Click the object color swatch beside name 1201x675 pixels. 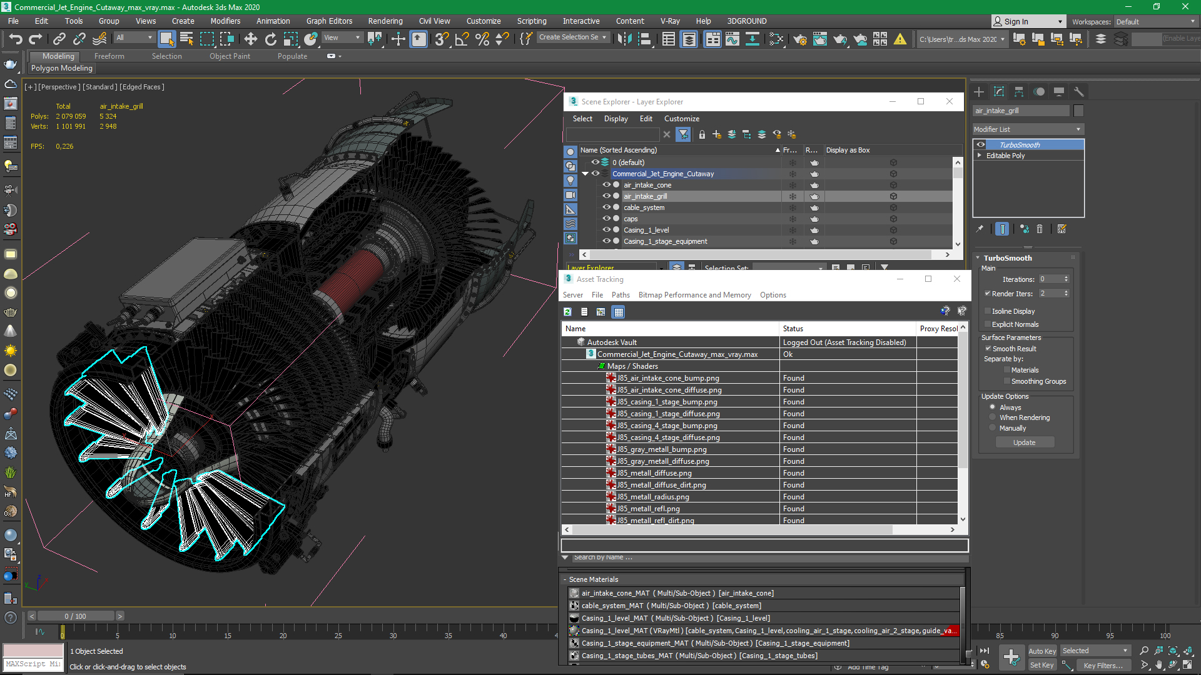[1078, 111]
